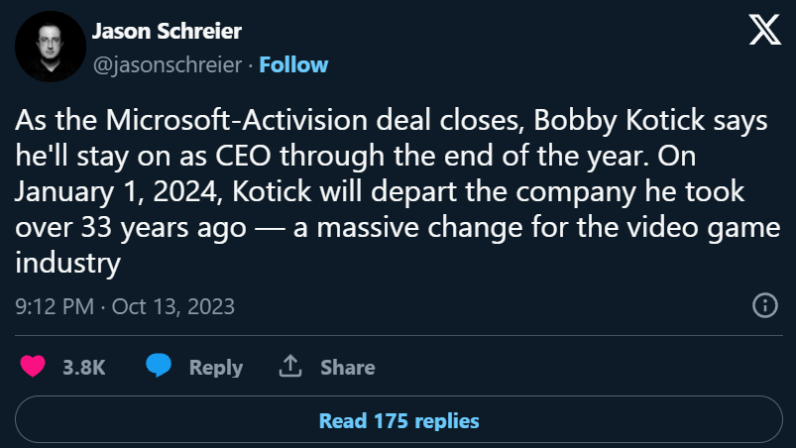Click the Reply text label
This screenshot has width=796, height=448.
point(216,367)
